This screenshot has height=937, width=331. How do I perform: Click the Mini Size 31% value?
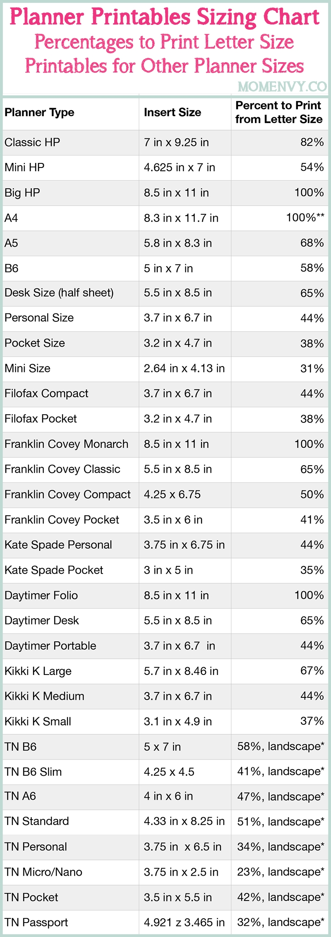tap(312, 369)
